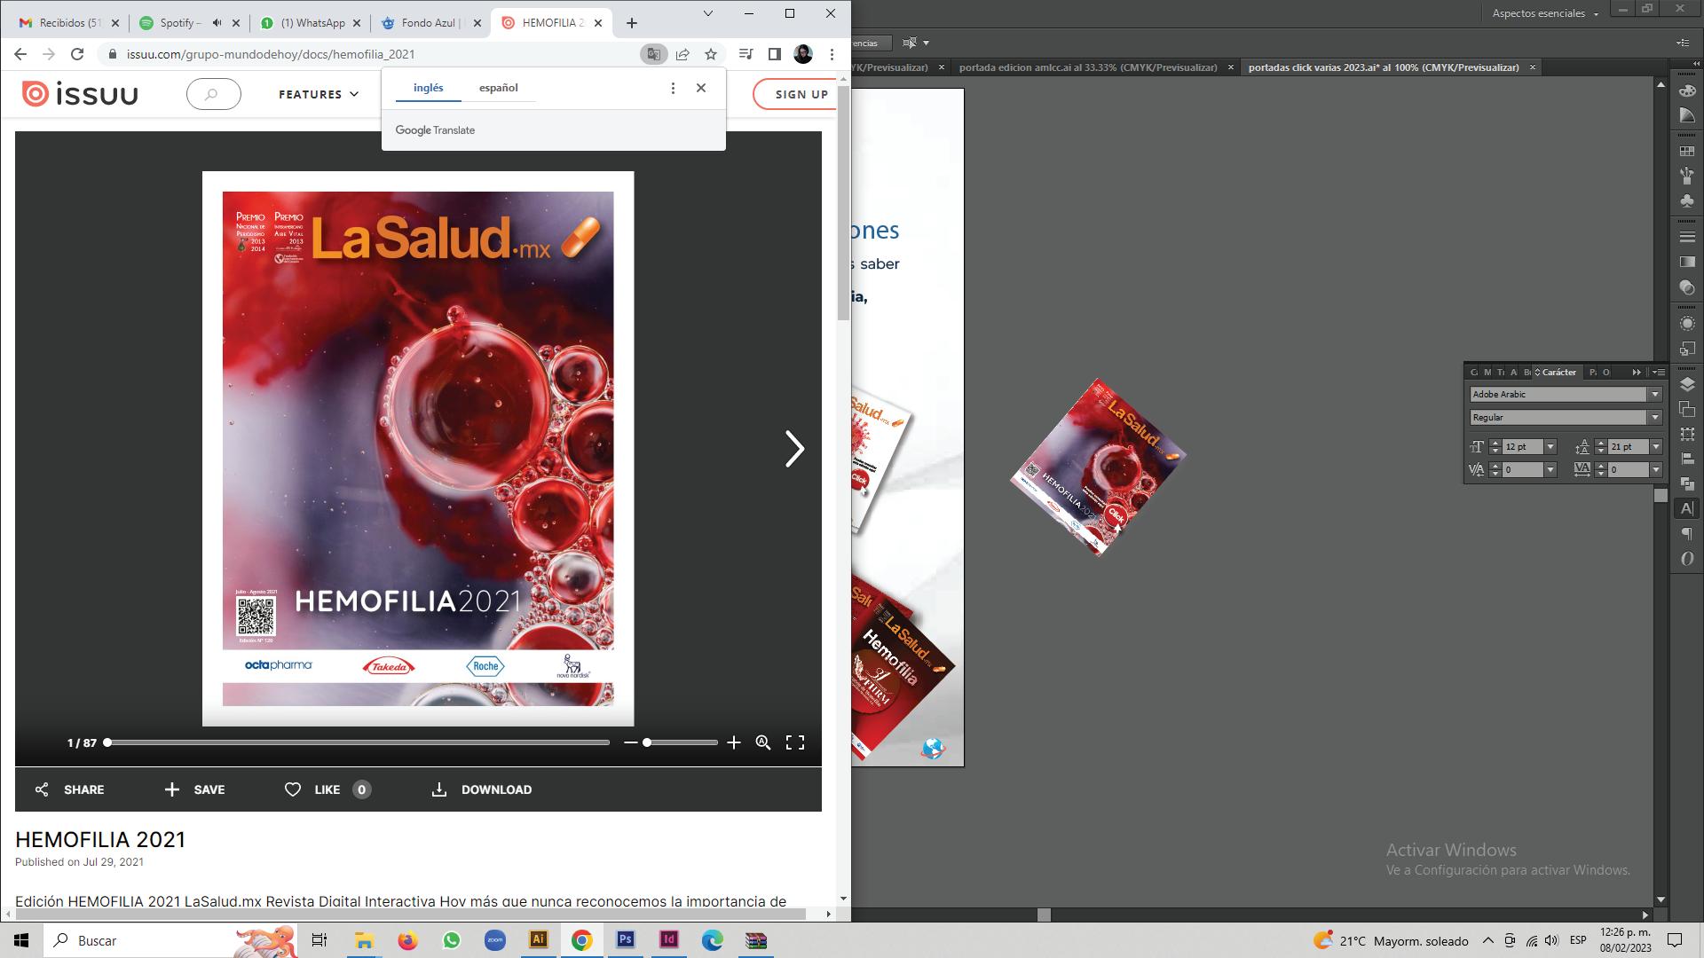This screenshot has height=958, width=1704.
Task: Open Illustrator from the Windows taskbar
Action: pos(538,940)
